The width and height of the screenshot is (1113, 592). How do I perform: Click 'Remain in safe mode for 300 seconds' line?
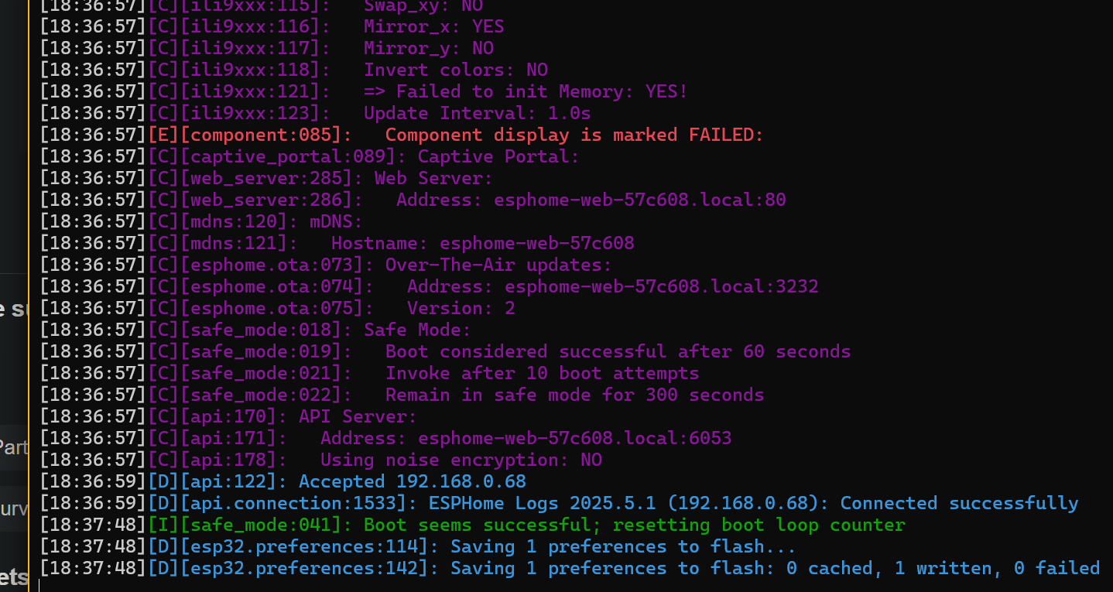tap(402, 395)
